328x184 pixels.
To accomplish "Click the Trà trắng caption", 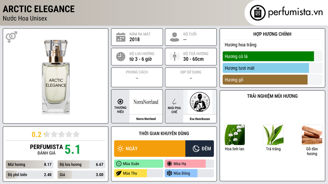I will (273, 149).
